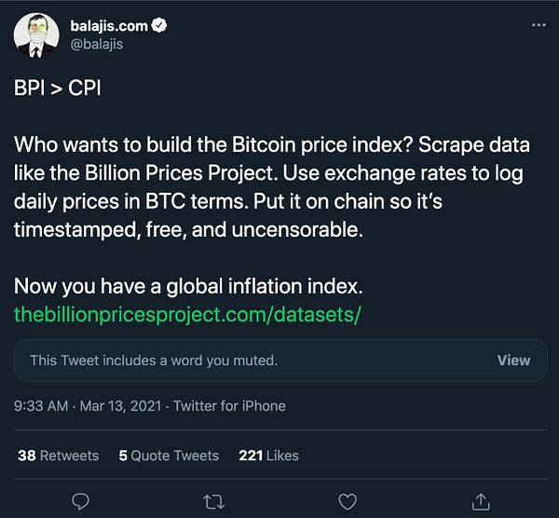The width and height of the screenshot is (559, 518).
Task: Click the balajis.com display name
Action: point(109,26)
